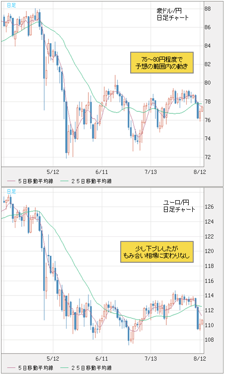The height and width of the screenshot is (375, 225).
Task: Click the 6/11 date on the lower chart axis
Action: 102,359
